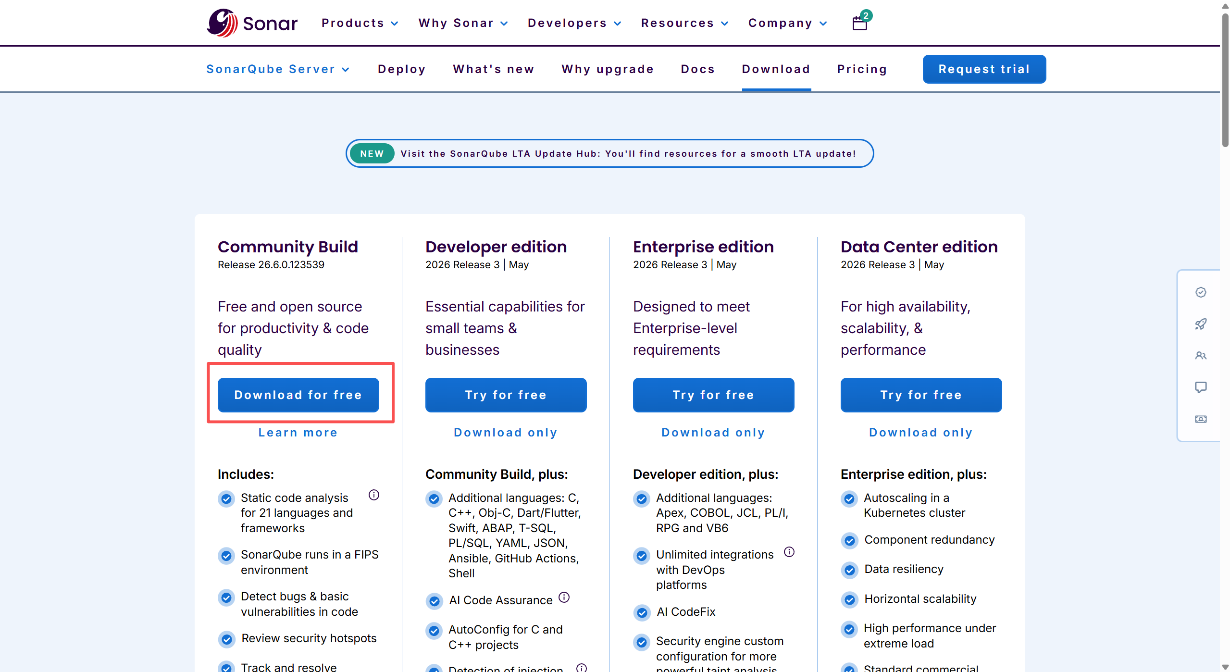The height and width of the screenshot is (672, 1230).
Task: Click the page vertical scrollbar thumb
Action: pos(1225,79)
